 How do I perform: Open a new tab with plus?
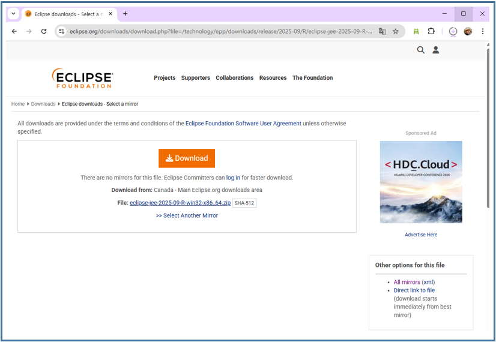point(126,14)
